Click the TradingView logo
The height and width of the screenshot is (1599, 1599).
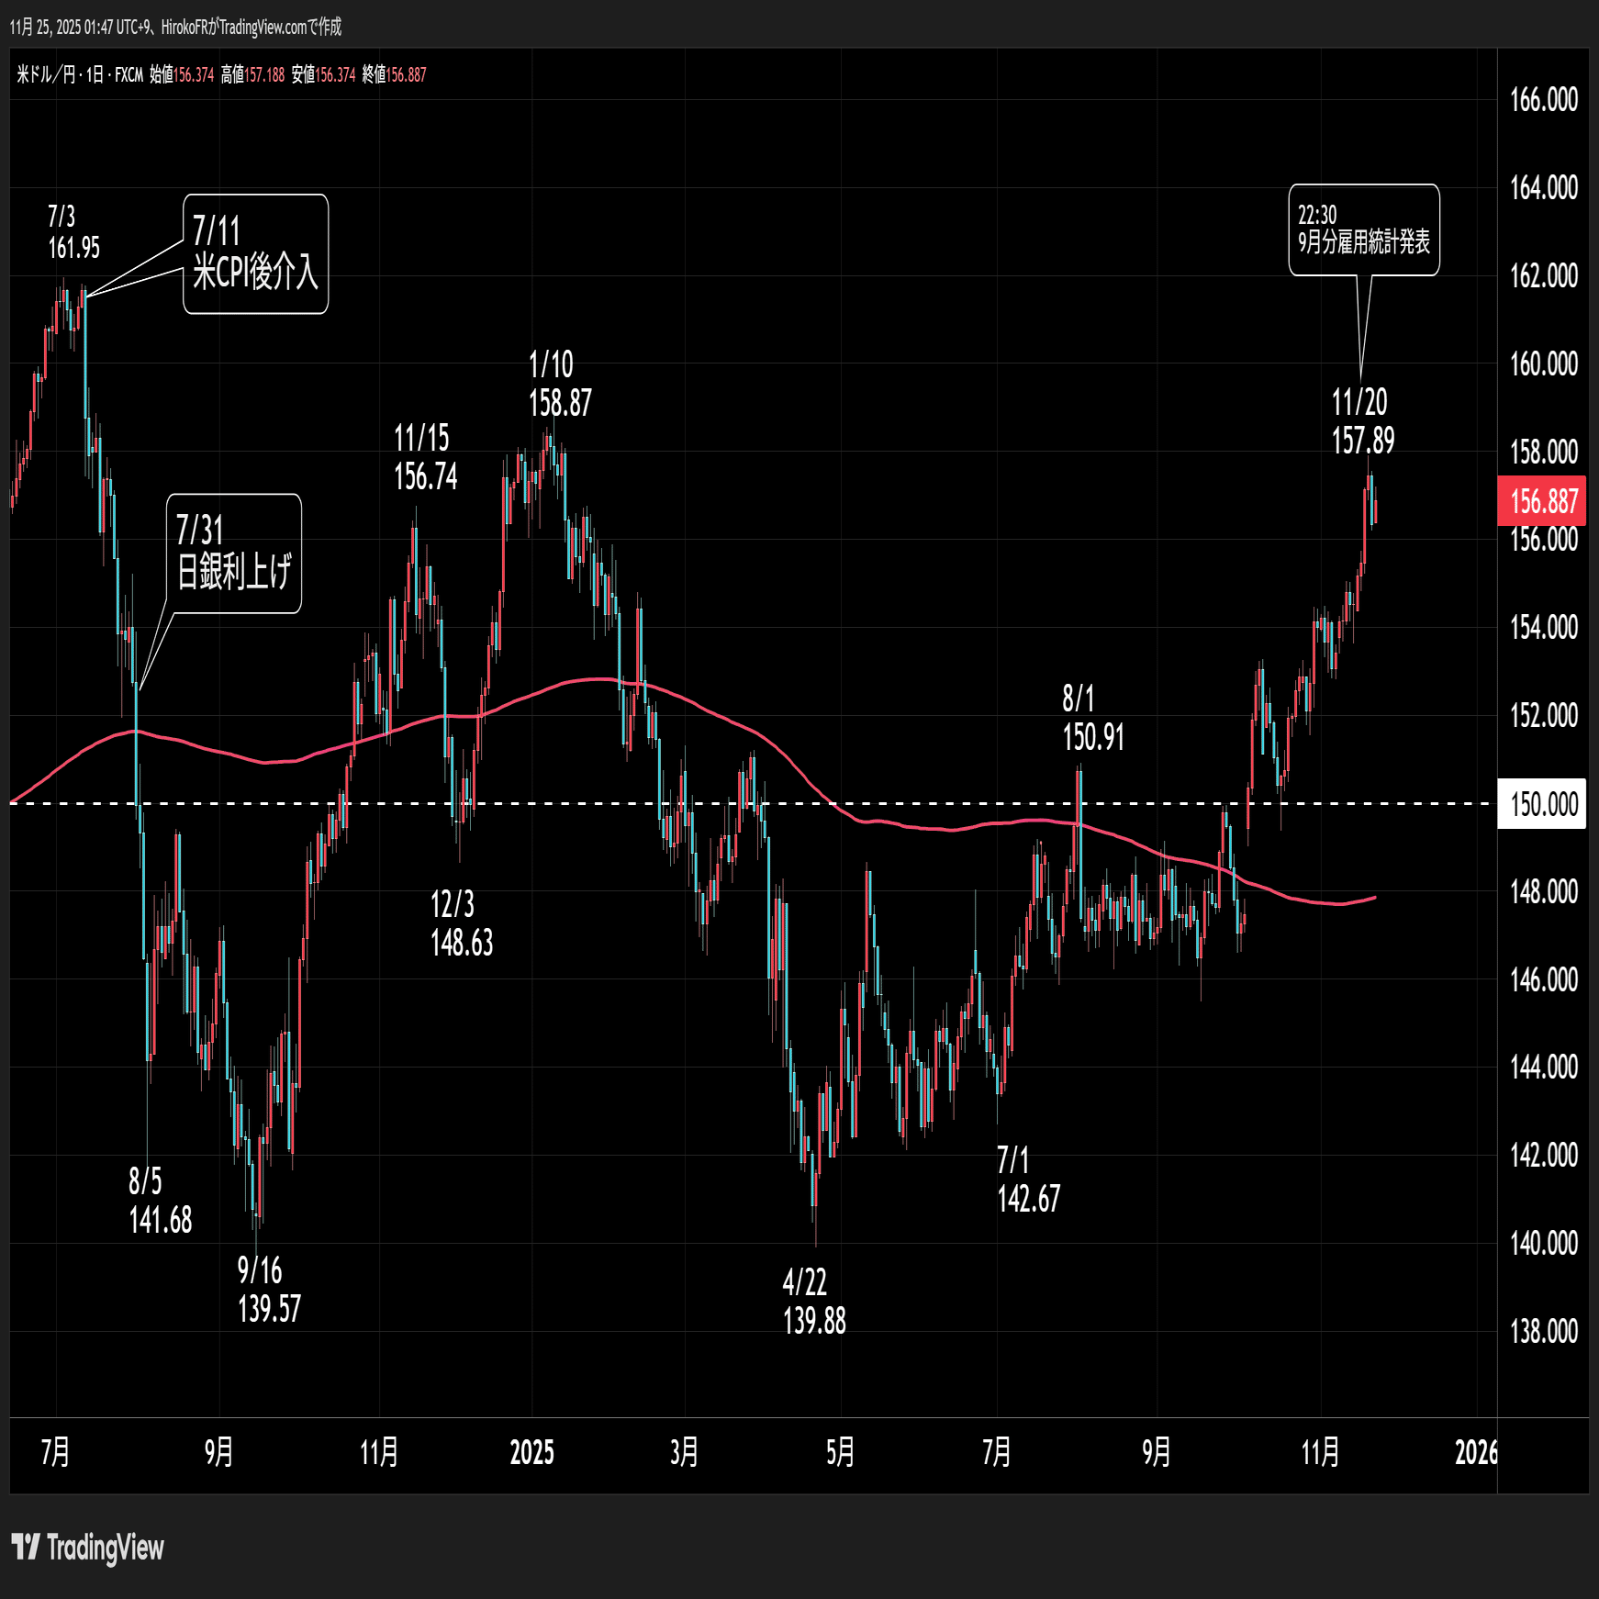[88, 1548]
